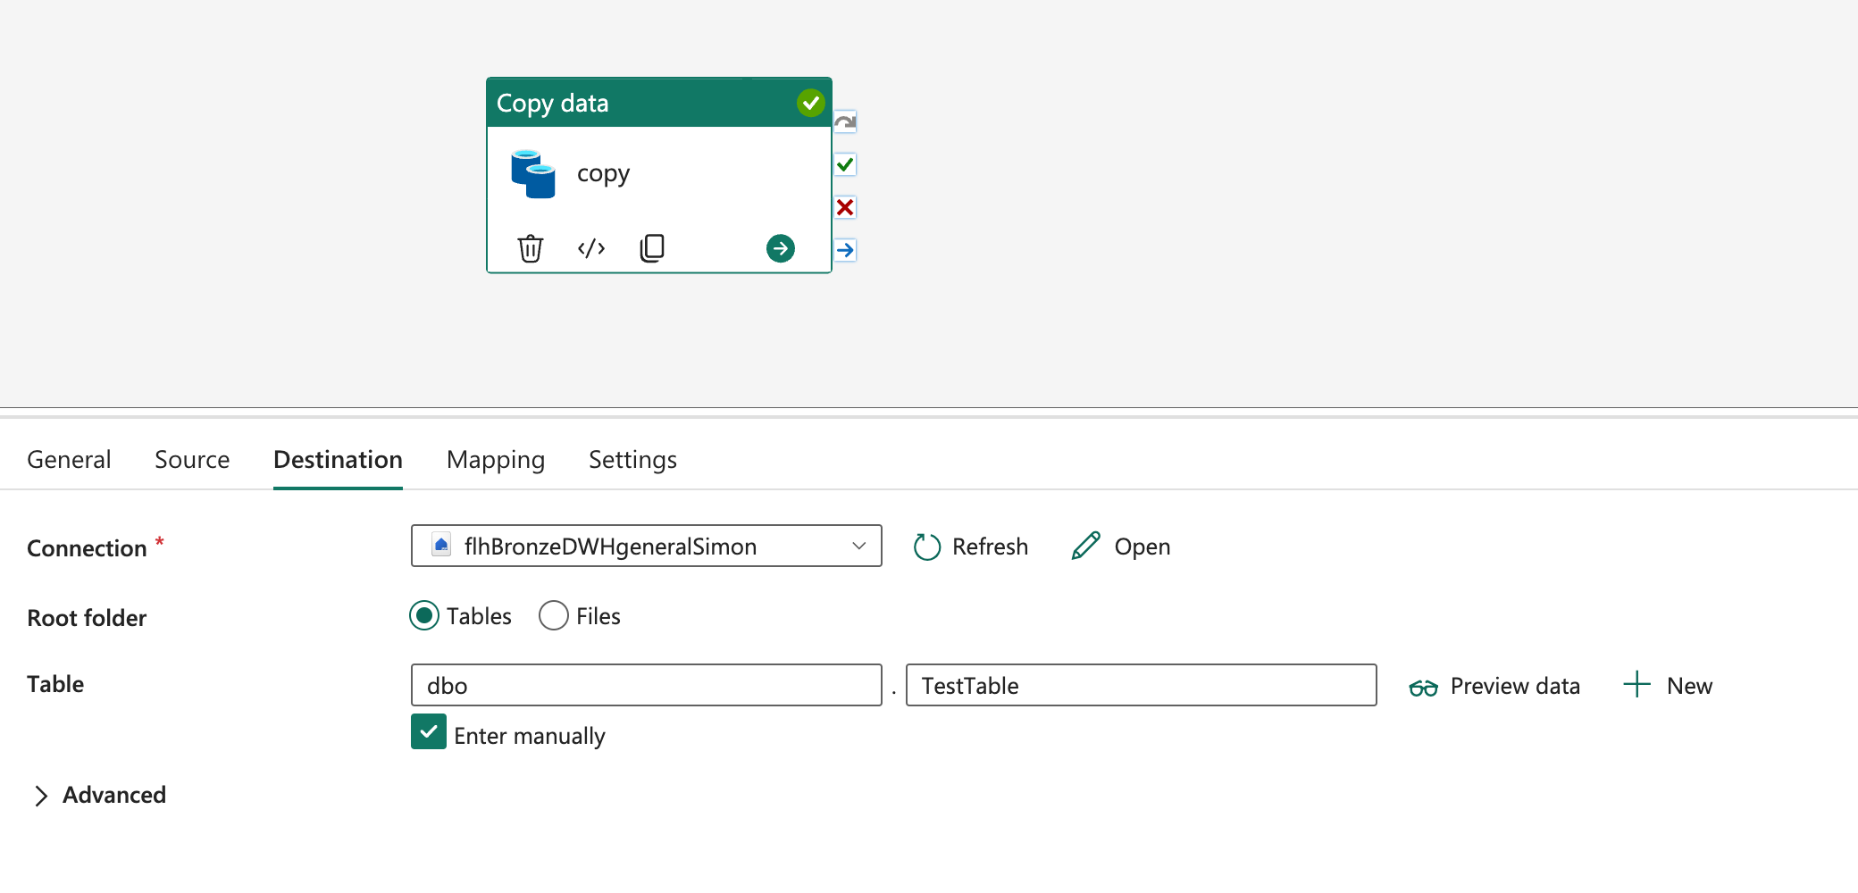This screenshot has height=893, width=1858.
Task: Click the Open pencil icon
Action: [1086, 546]
